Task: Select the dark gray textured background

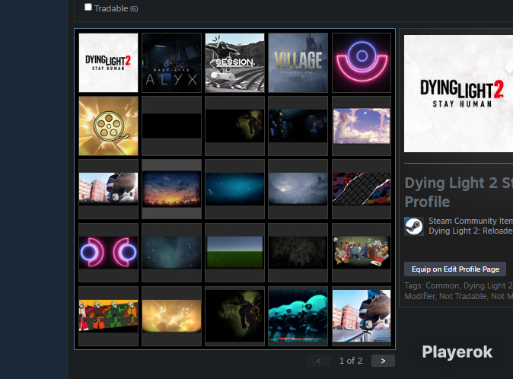Action: 298,253
